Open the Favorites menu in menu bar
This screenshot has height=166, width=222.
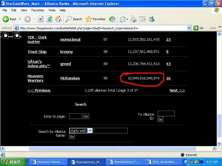pos(37,10)
